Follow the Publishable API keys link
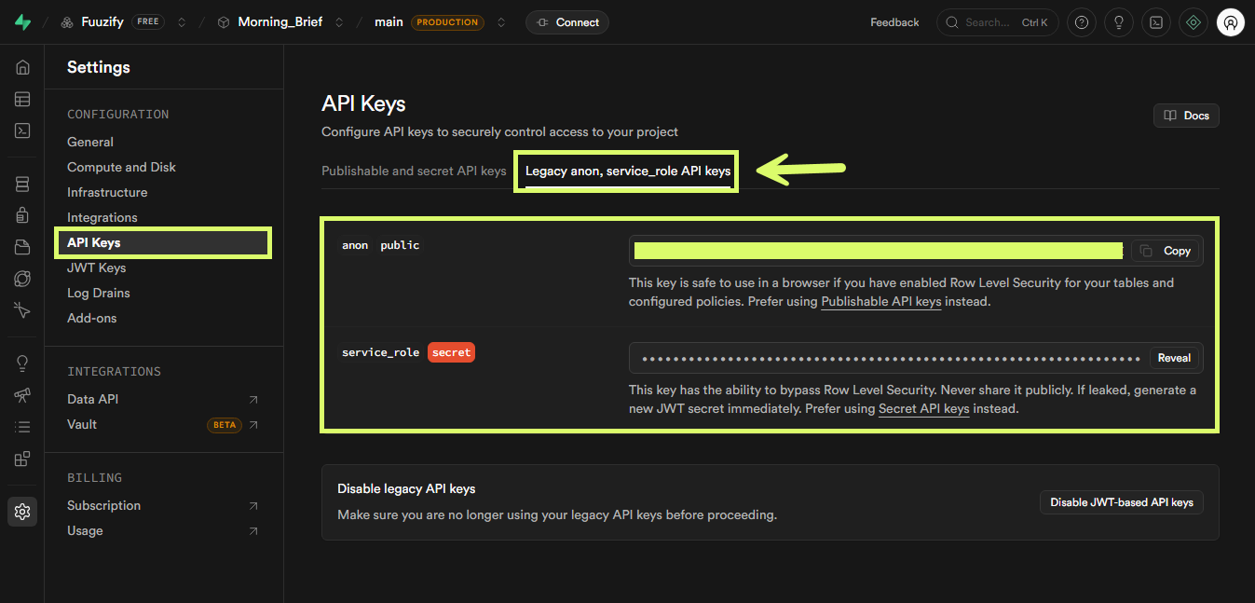Viewport: 1255px width, 603px height. click(x=880, y=302)
